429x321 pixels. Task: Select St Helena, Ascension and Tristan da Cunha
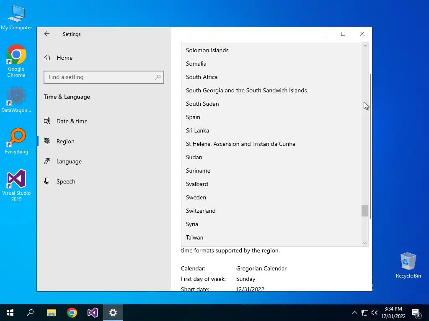(x=271, y=144)
